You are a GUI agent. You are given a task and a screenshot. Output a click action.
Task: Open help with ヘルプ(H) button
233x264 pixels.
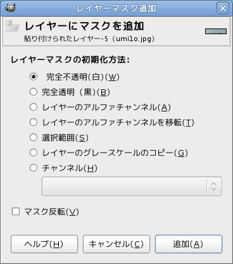pos(44,244)
